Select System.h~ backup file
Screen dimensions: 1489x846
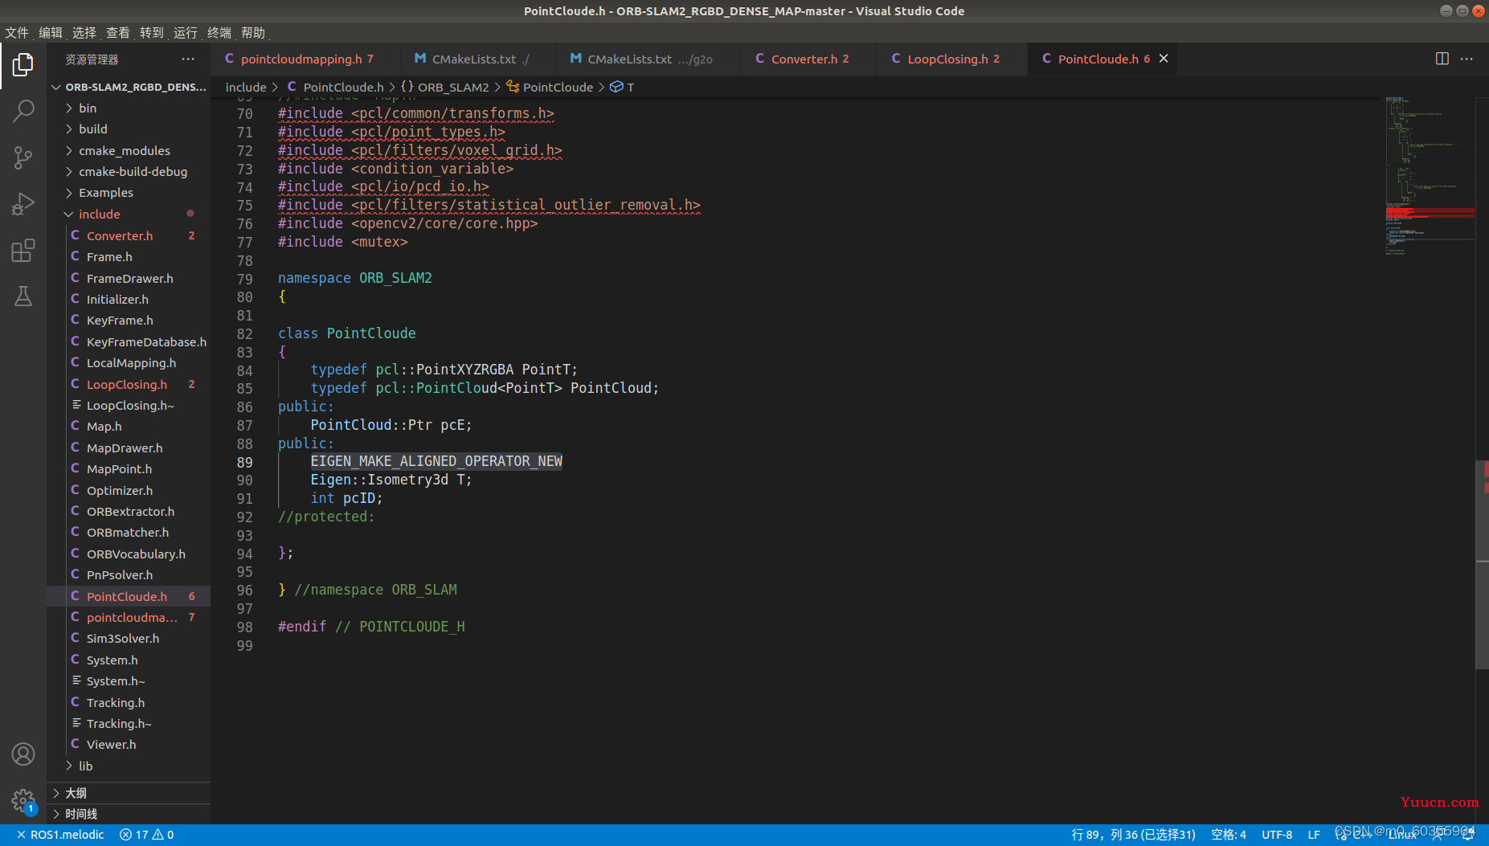point(129,681)
